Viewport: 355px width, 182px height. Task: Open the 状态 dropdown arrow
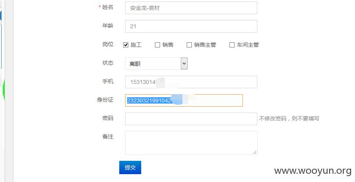click(184, 64)
